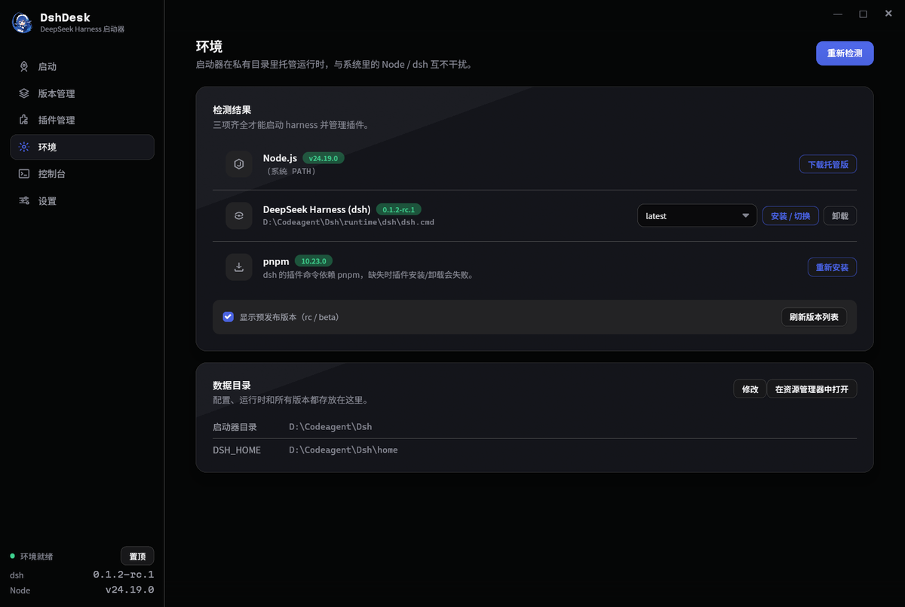Screen dimensions: 905x607
Task: Click the 启动器目录 path D:\Codeagent\Dsh
Action: pyautogui.click(x=330, y=426)
